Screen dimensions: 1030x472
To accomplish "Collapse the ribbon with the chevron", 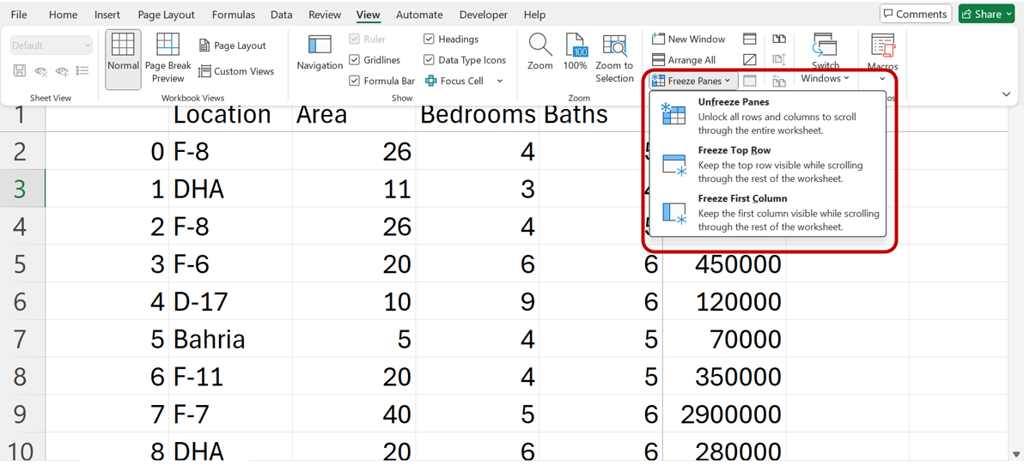I will click(1006, 94).
